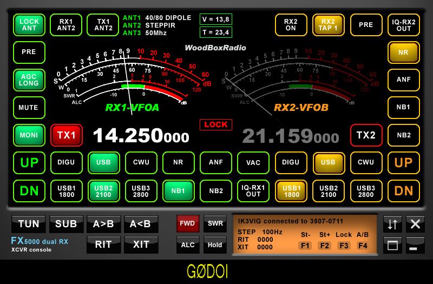Switch off AGC LONG
This screenshot has height=284, width=433.
[x=29, y=80]
